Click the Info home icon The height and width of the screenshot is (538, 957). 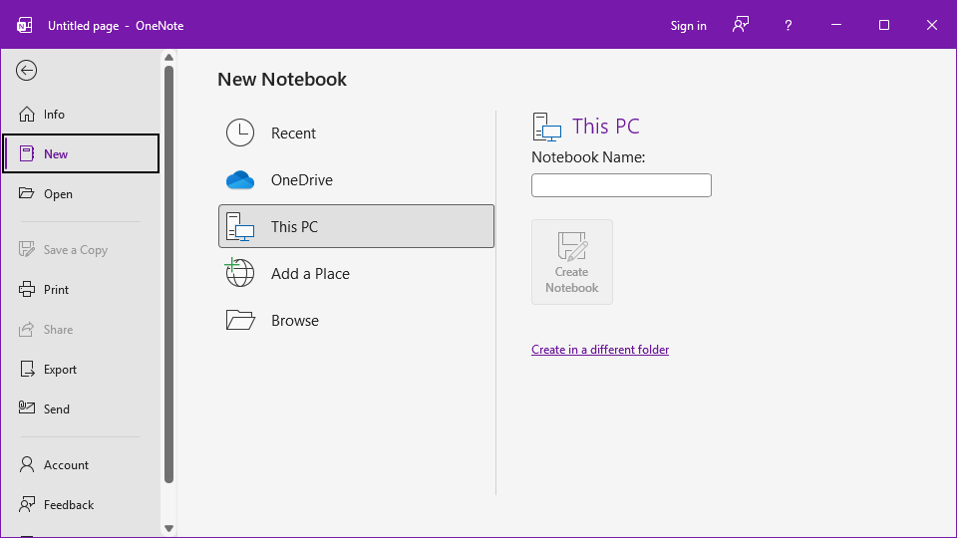coord(27,114)
